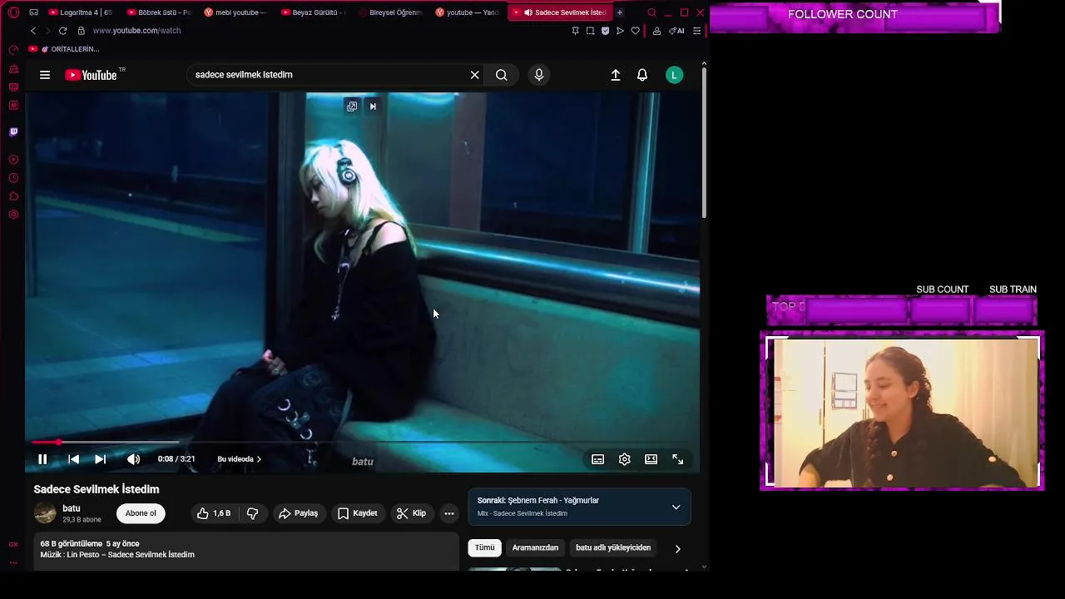Share video with Paylaş button
This screenshot has width=1065, height=599.
coord(298,513)
